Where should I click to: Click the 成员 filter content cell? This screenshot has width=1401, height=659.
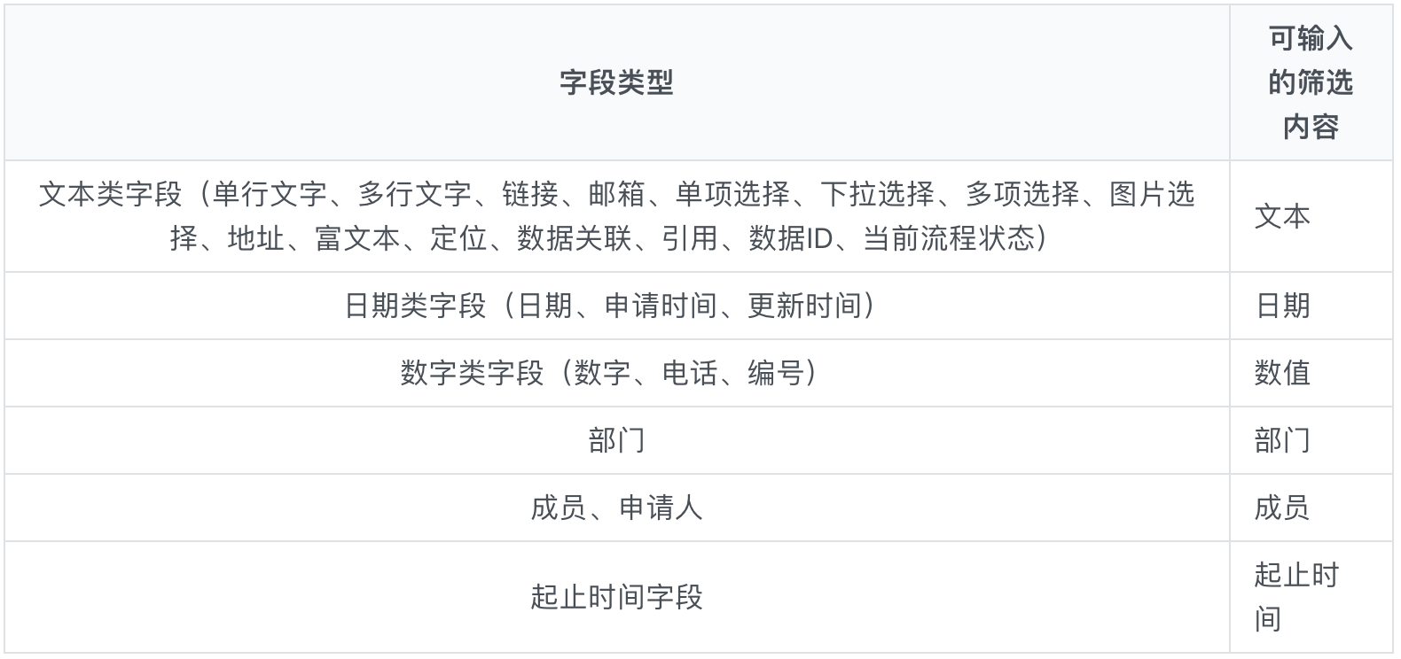point(1311,508)
